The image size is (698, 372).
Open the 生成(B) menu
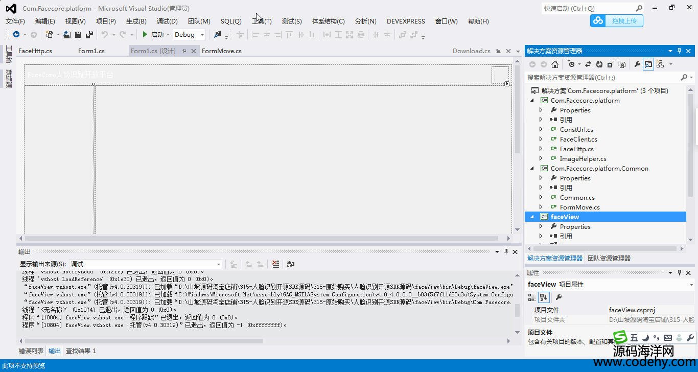[x=136, y=21]
